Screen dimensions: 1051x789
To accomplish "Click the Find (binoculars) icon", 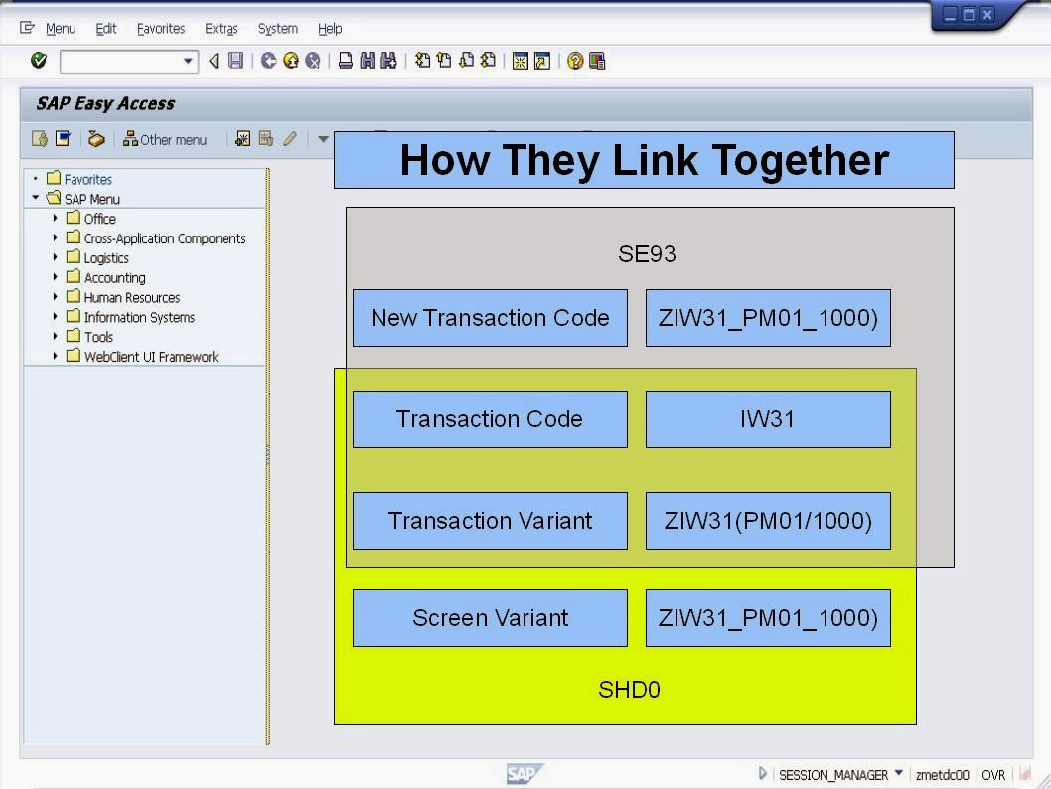I will 367,61.
